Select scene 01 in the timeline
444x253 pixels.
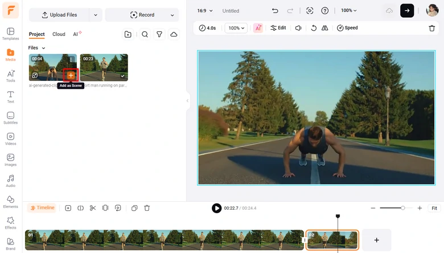point(165,240)
